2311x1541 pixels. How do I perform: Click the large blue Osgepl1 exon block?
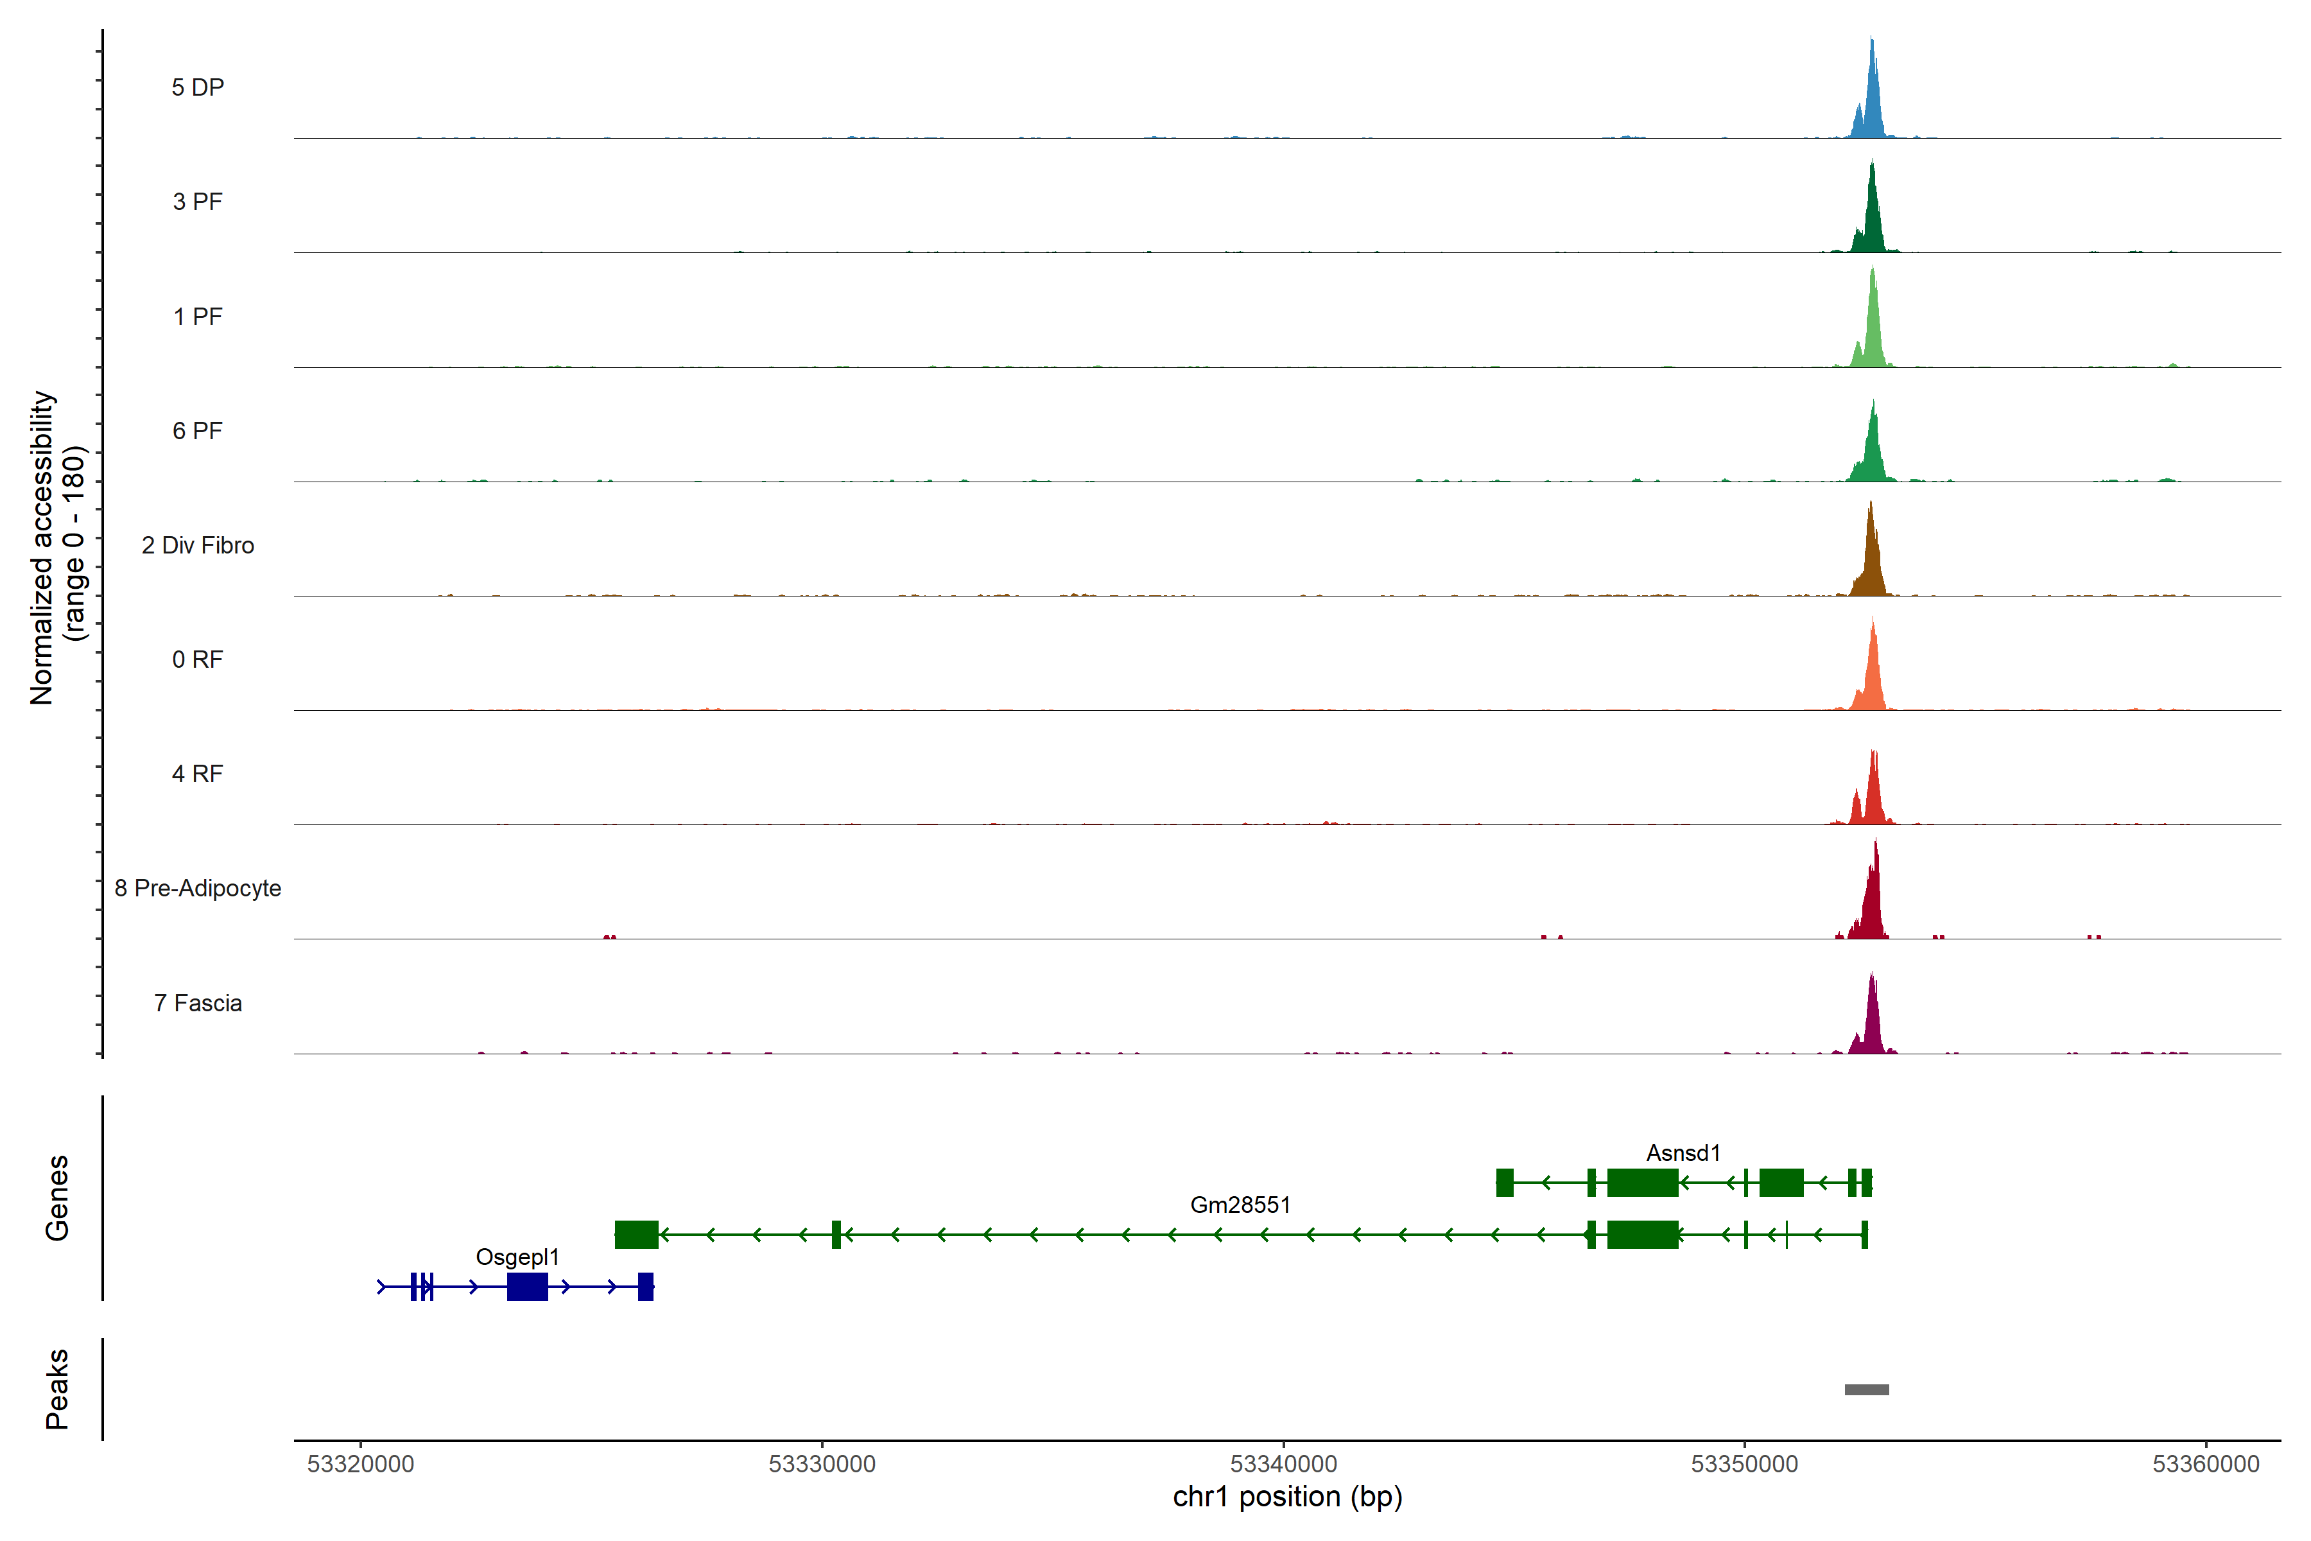pyautogui.click(x=526, y=1287)
